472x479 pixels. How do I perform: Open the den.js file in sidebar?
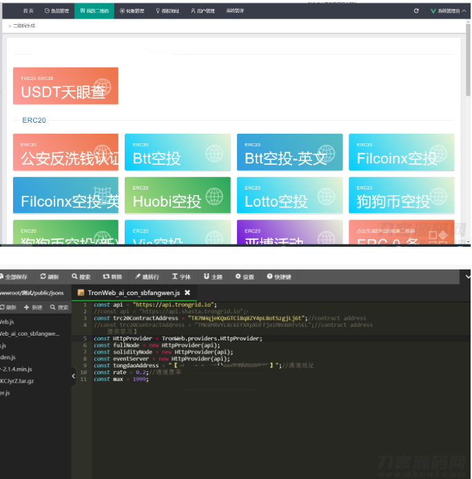pos(8,357)
